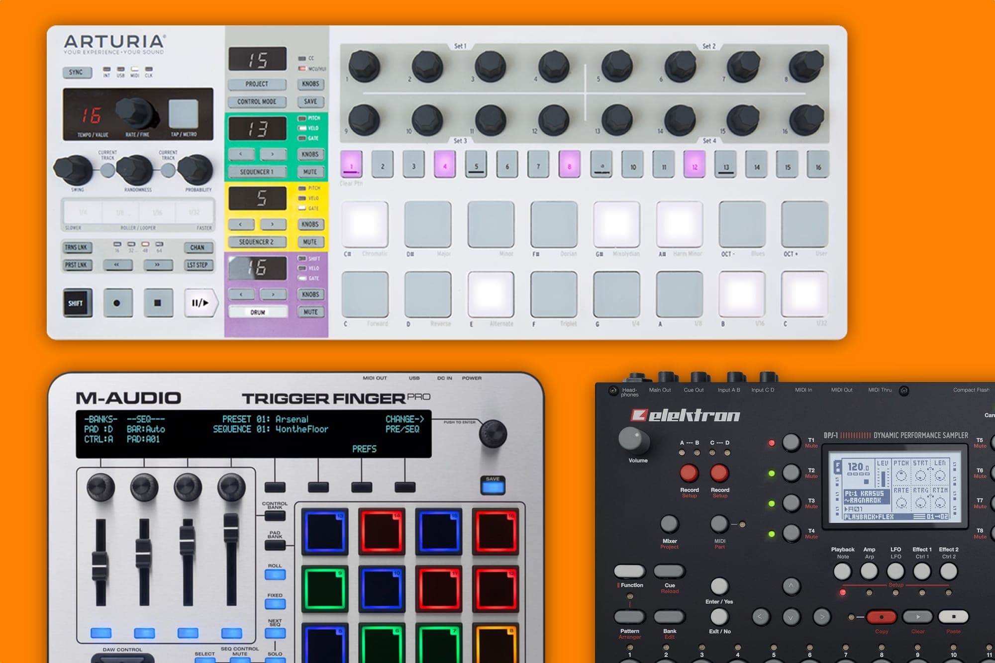Toggle Arturia step button 4
995x663 pixels.
445,164
